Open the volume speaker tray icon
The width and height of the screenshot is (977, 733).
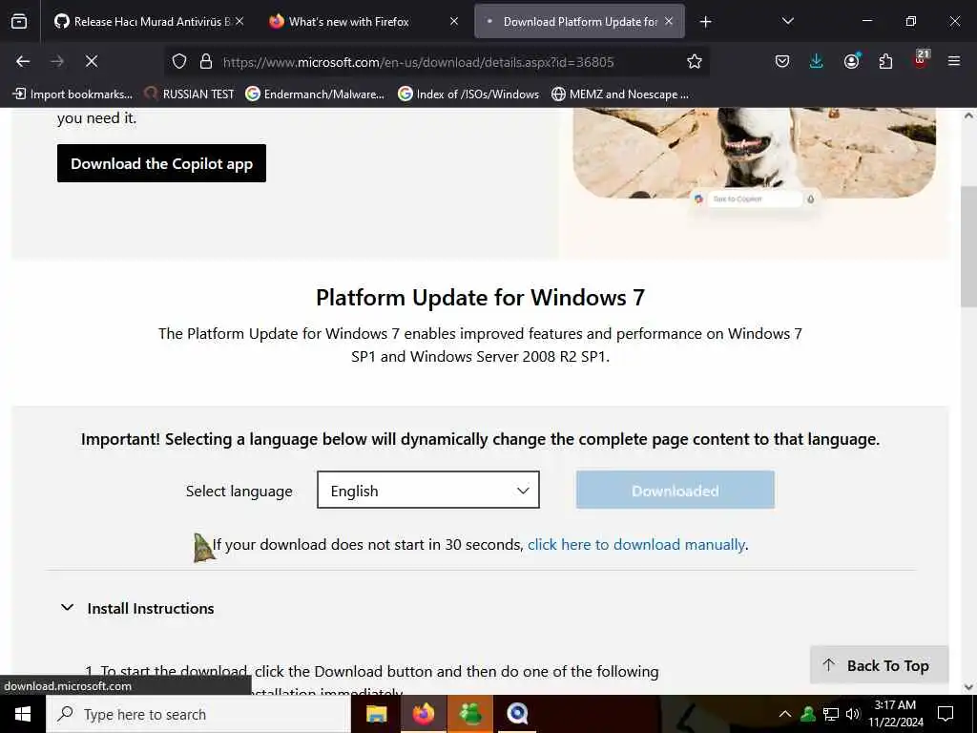click(x=853, y=714)
